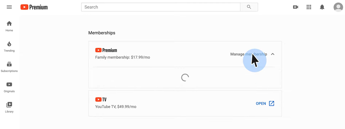Click into the Search field
Image resolution: width=345 pixels, height=129 pixels.
click(x=160, y=7)
